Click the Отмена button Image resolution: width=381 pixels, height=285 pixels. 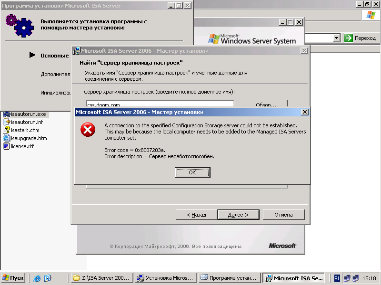click(x=283, y=215)
